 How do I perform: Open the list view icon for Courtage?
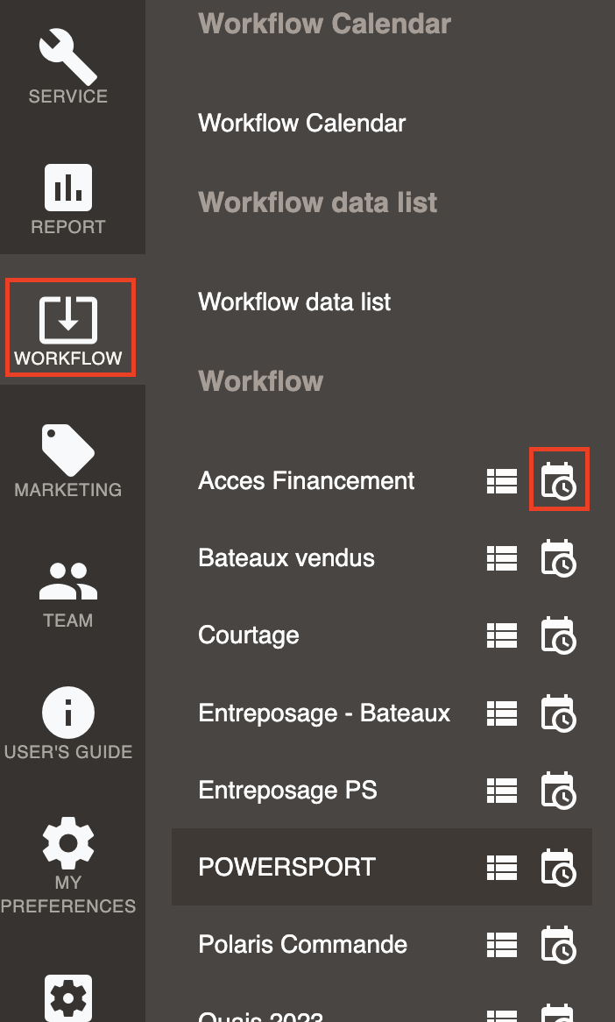click(x=501, y=635)
